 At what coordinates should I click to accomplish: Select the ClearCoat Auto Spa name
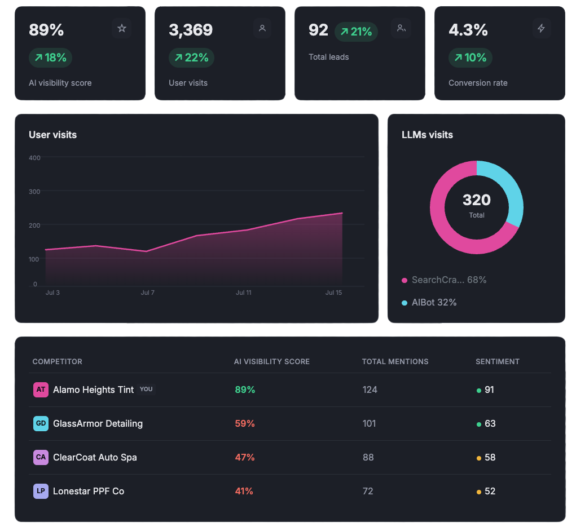click(x=95, y=457)
